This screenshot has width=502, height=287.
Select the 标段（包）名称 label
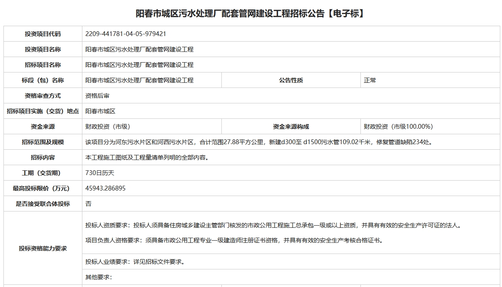tap(43, 80)
